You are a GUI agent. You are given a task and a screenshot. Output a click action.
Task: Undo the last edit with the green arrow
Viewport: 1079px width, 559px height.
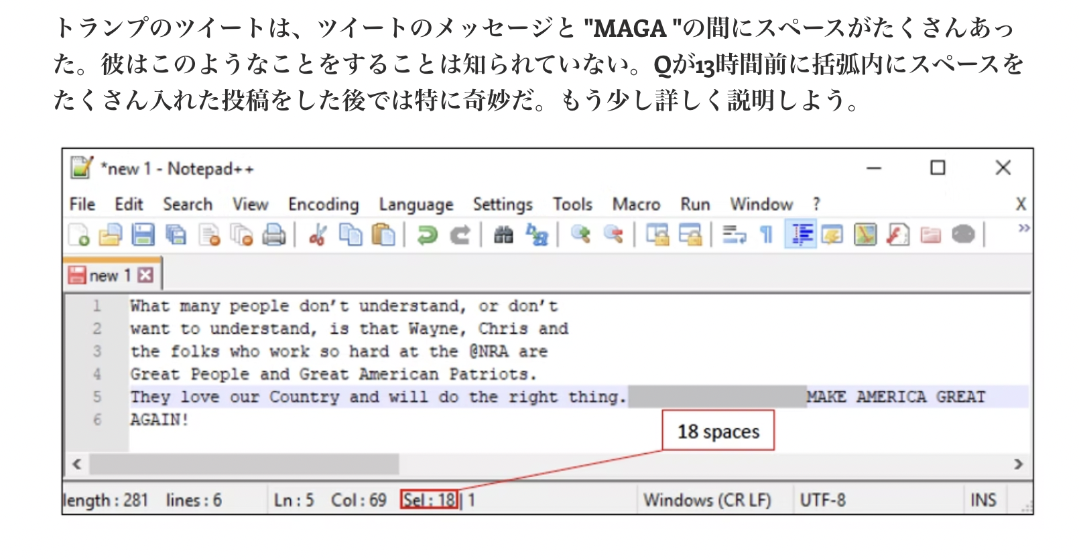(x=427, y=235)
